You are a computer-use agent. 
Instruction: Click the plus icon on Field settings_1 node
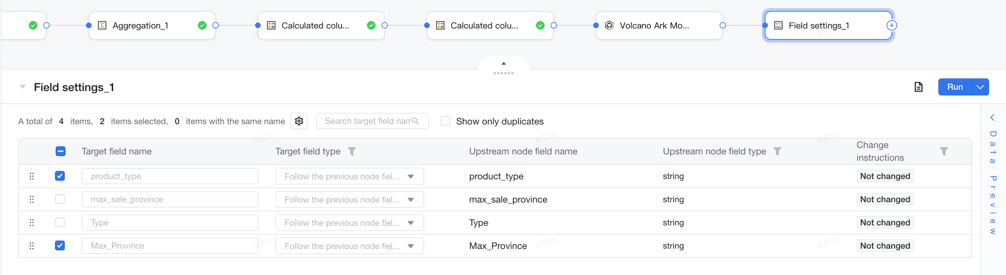click(892, 25)
